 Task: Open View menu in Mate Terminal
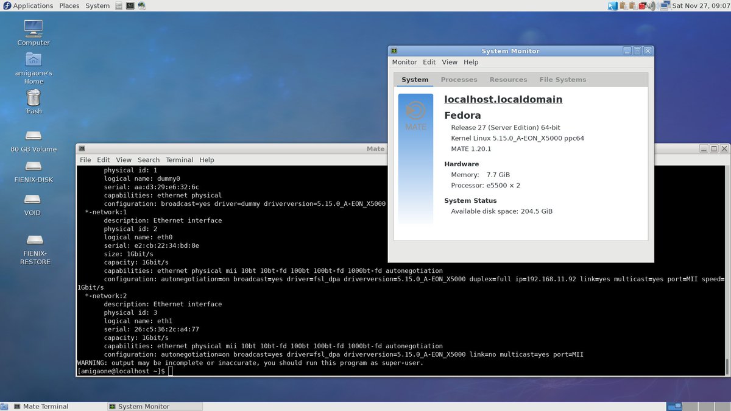pos(124,160)
